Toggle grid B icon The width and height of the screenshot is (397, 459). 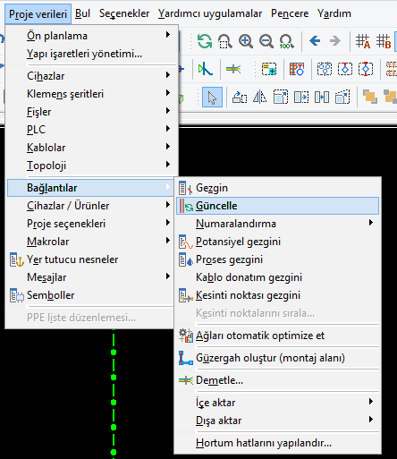click(384, 41)
